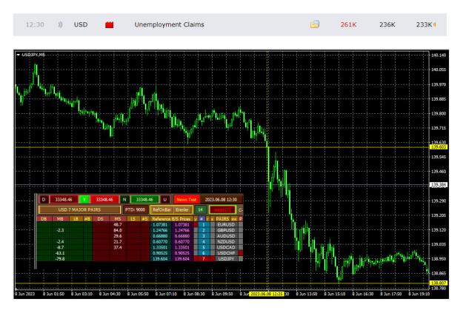Click the sound alert icon beside 12:30
This screenshot has width=463, height=313.
tap(60, 24)
